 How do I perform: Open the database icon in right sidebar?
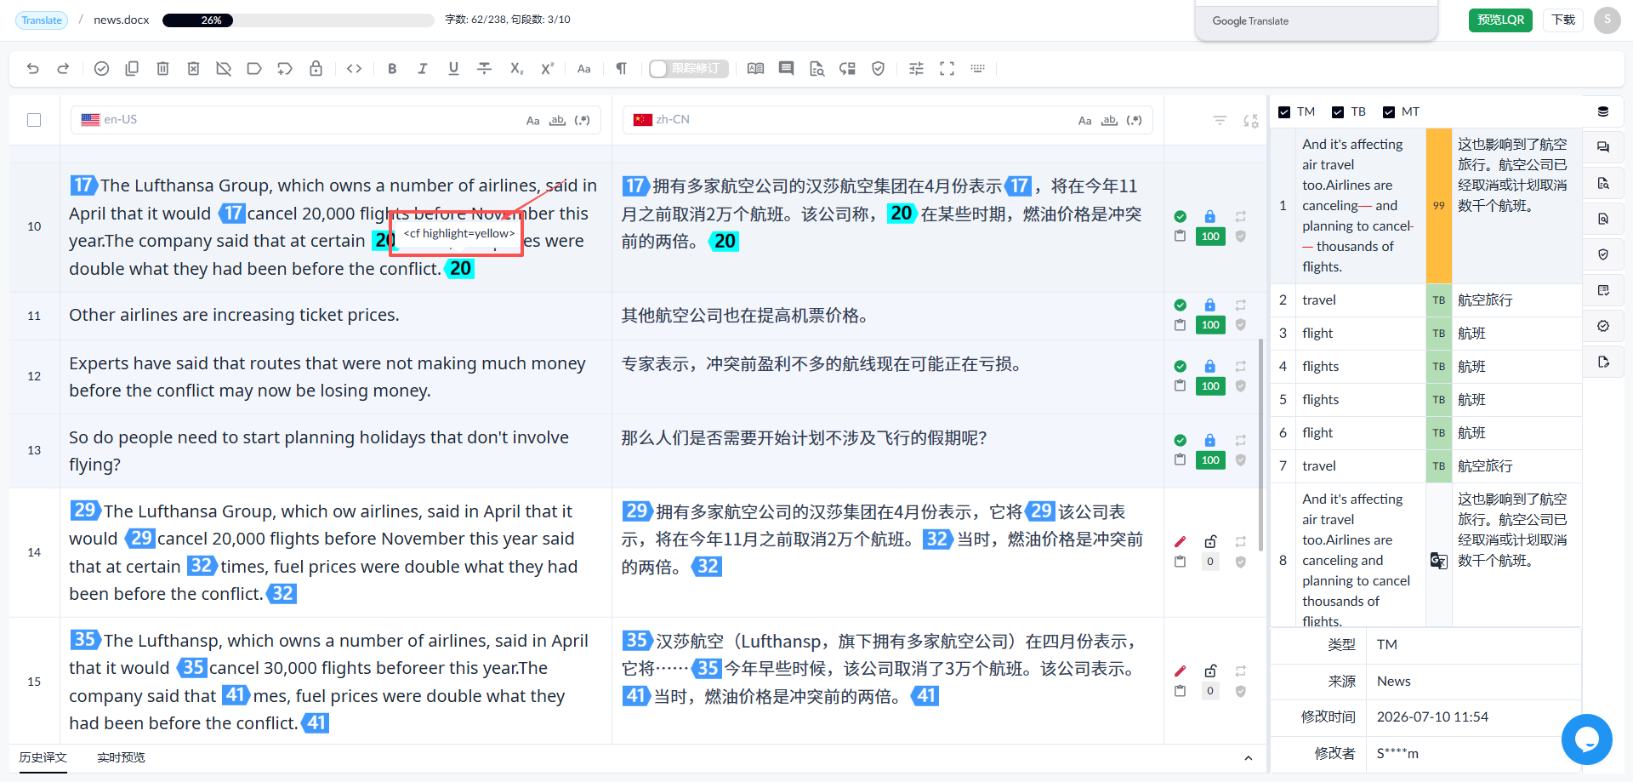1603,111
